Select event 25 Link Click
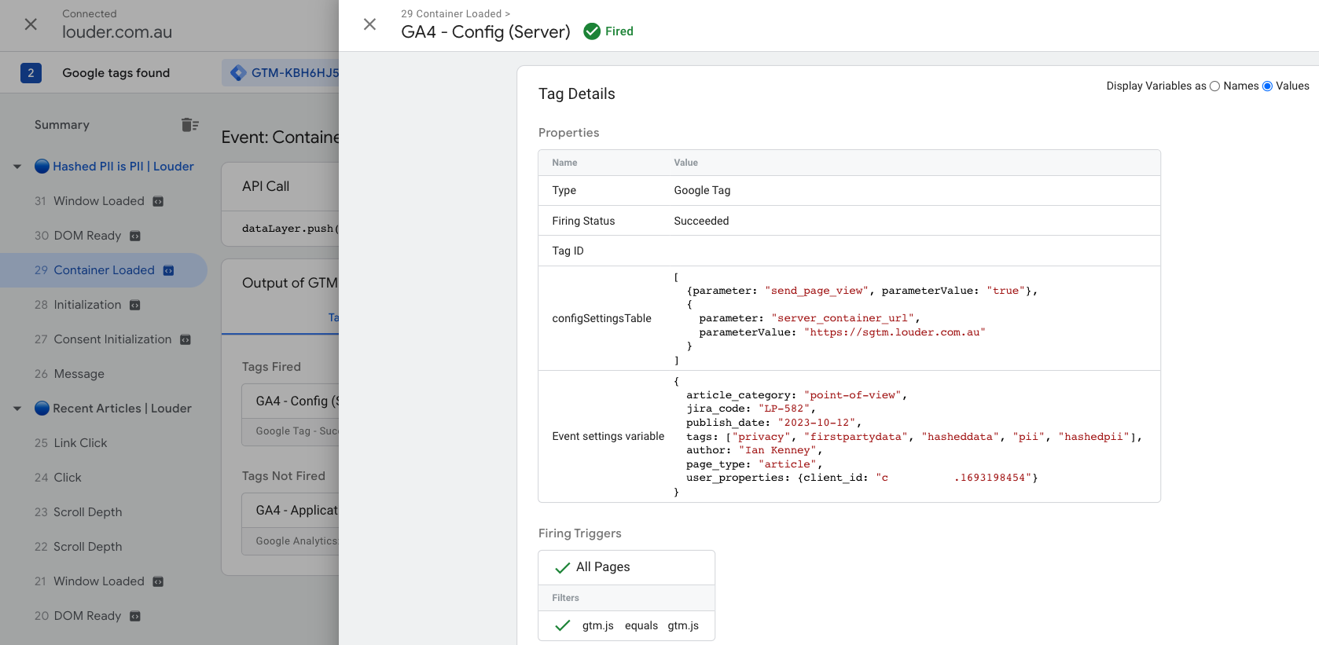1319x645 pixels. click(x=71, y=443)
